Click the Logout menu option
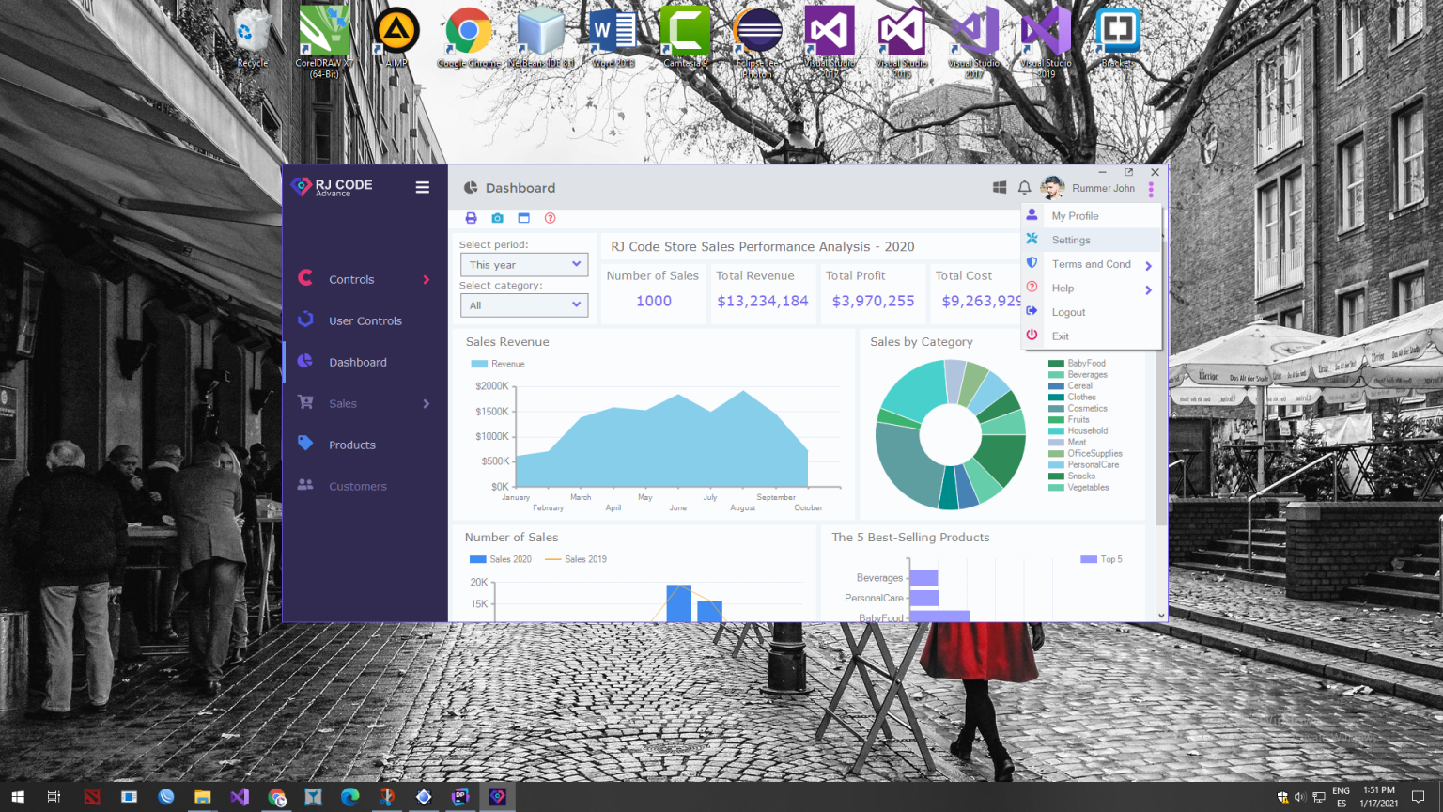The image size is (1443, 812). click(1068, 312)
